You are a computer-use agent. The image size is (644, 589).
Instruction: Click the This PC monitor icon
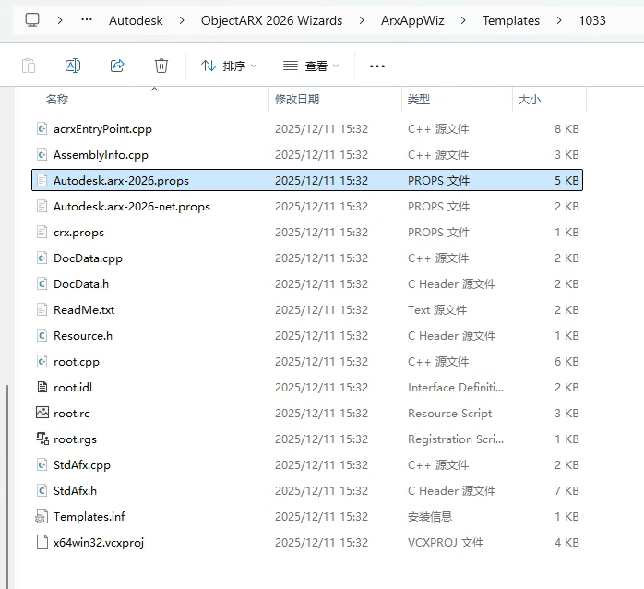pyautogui.click(x=32, y=19)
